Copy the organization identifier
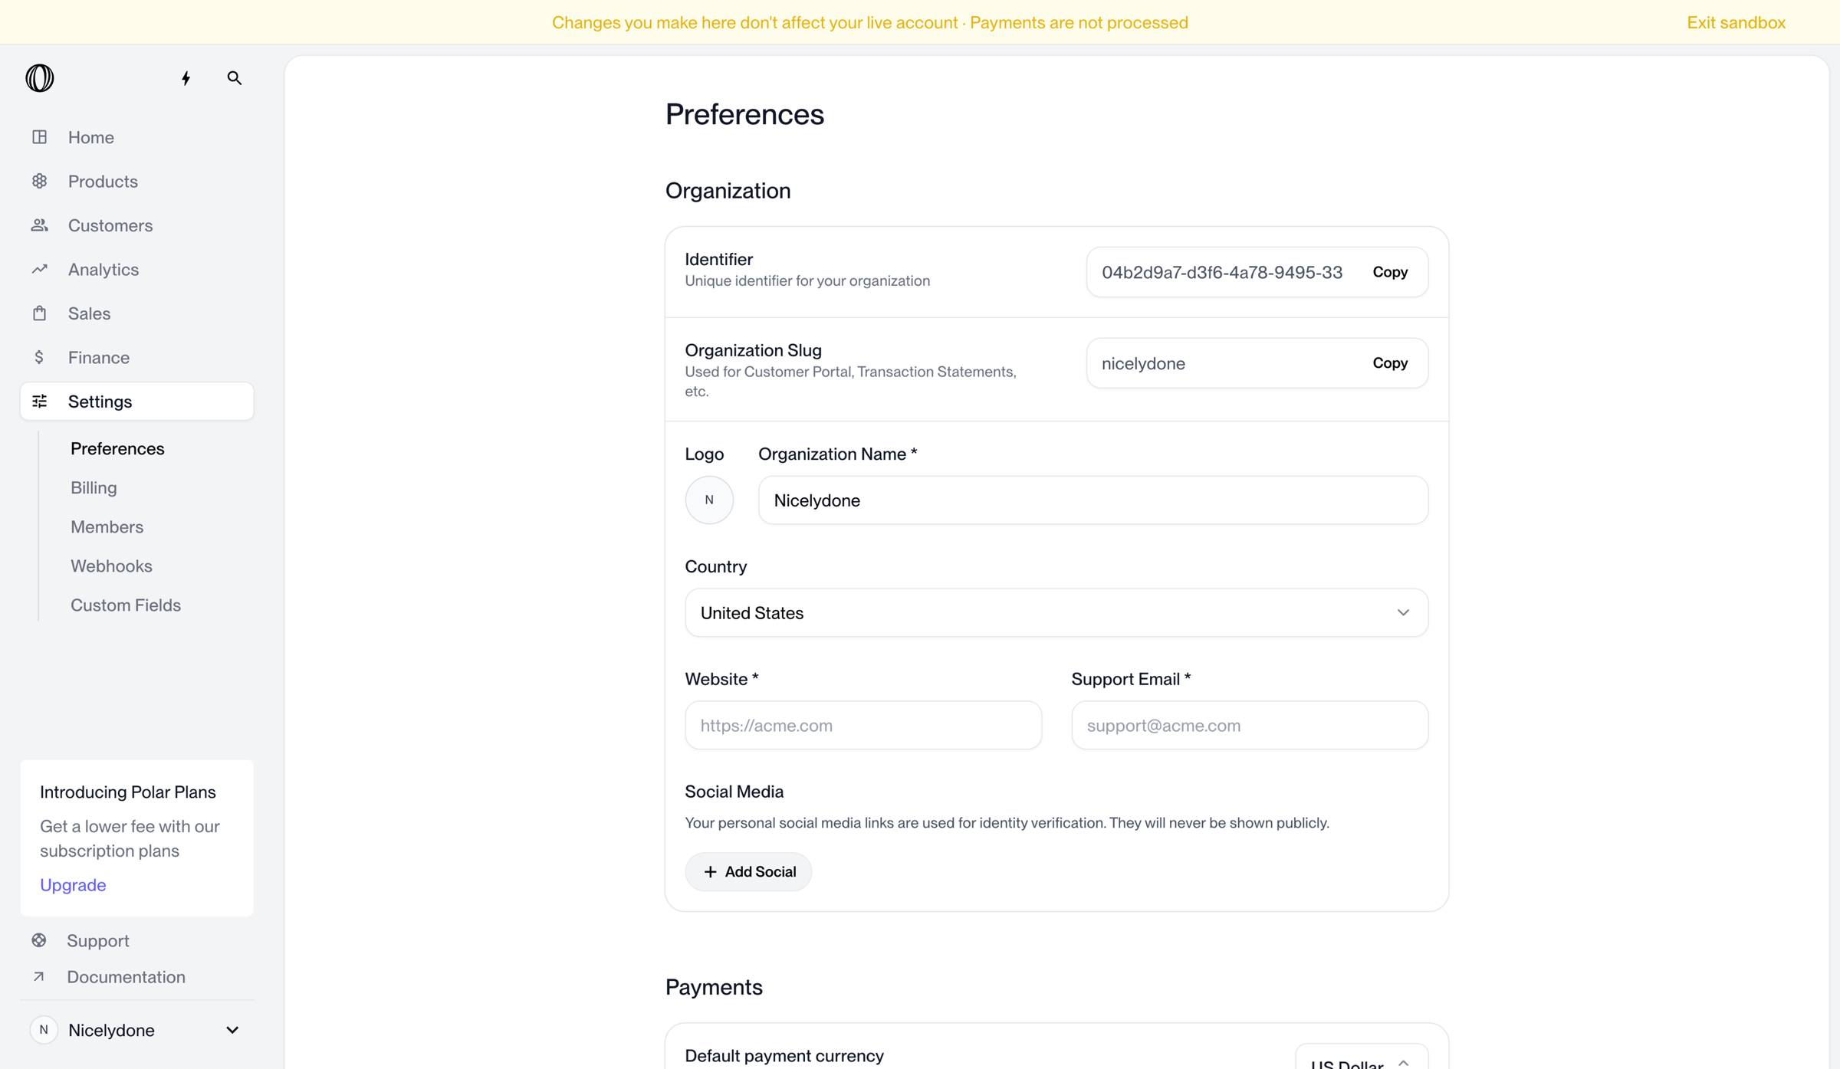 coord(1390,272)
